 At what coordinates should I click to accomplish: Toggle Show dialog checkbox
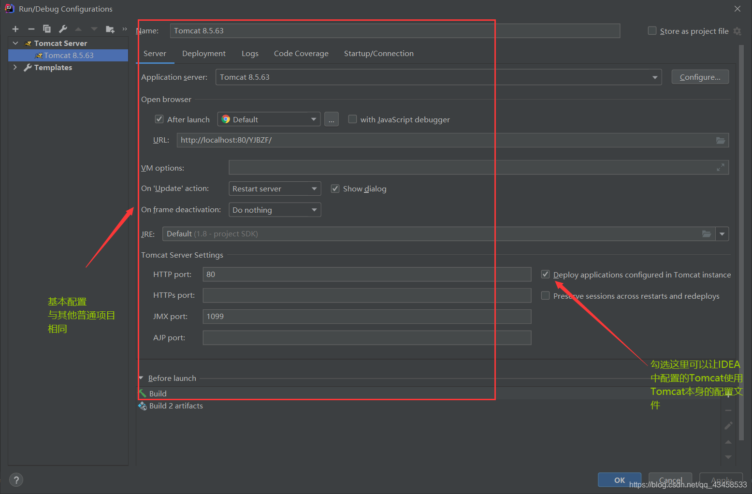[x=335, y=189]
